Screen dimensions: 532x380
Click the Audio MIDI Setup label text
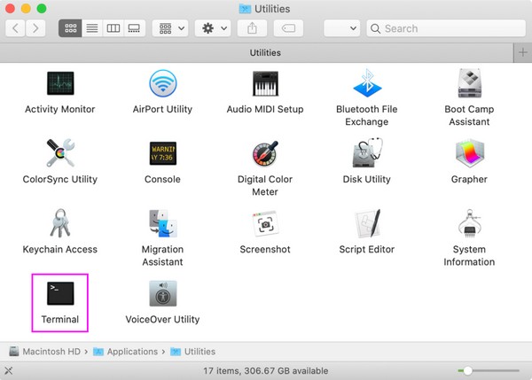265,109
